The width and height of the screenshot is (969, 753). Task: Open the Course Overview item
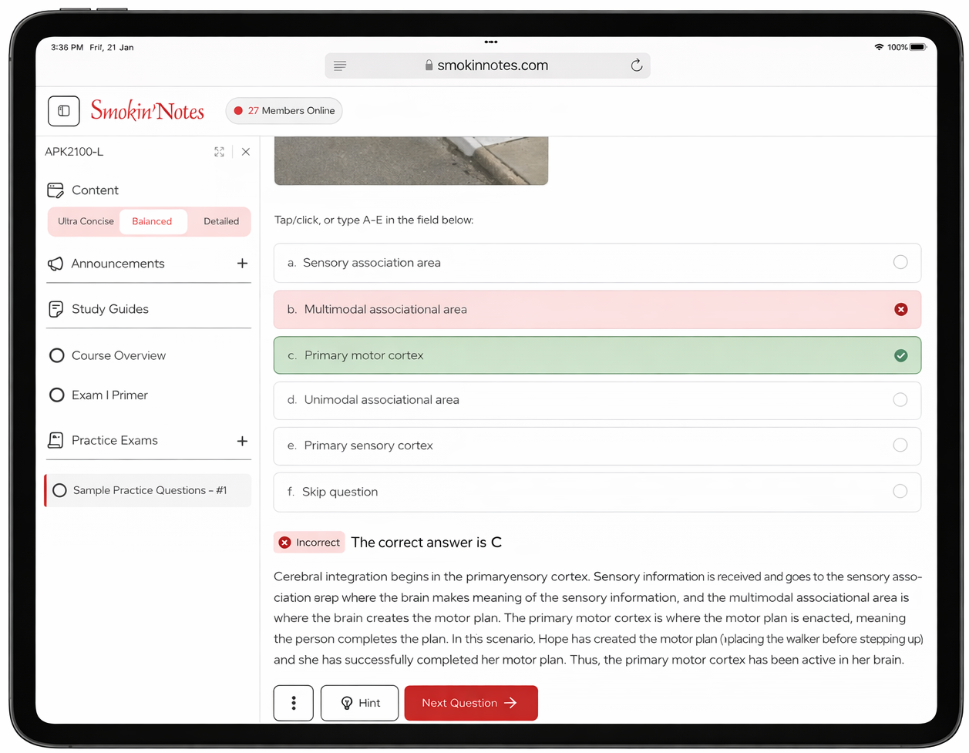118,355
